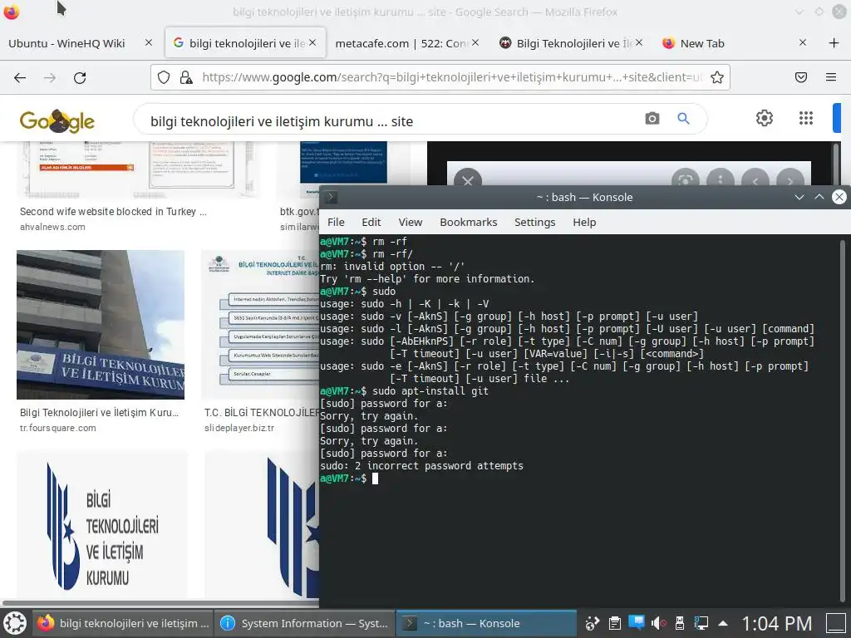The image size is (851, 638).
Task: Open the clipboard tray icon
Action: point(614,623)
